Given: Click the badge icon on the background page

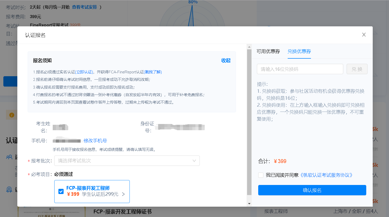Looking at the screenshot, I should [9, 190].
